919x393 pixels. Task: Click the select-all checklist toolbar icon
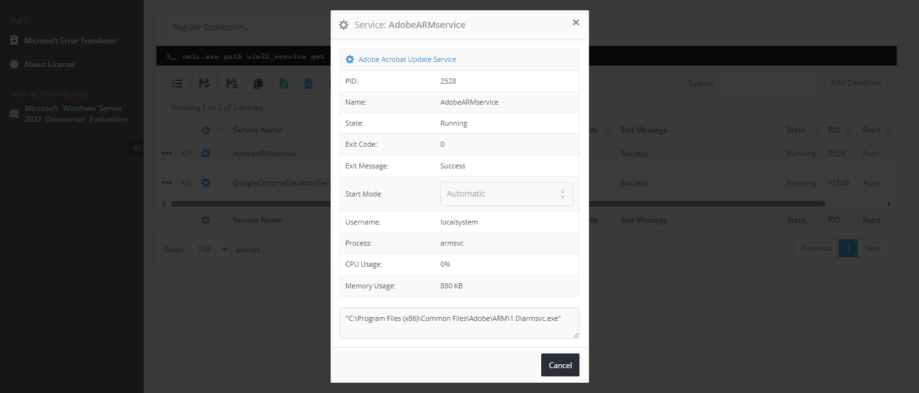click(177, 83)
